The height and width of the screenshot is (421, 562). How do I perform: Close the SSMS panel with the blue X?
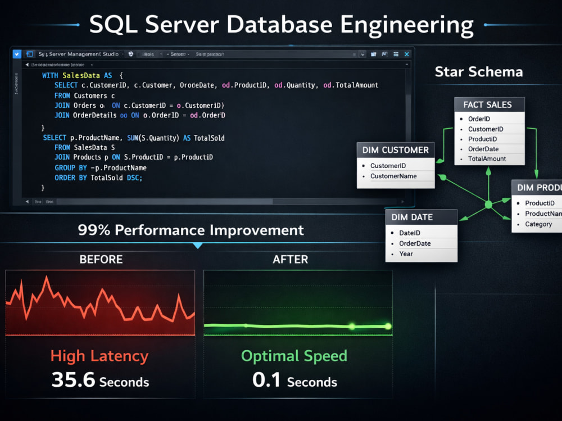point(407,54)
